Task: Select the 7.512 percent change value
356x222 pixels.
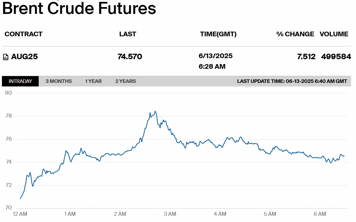Action: [306, 57]
